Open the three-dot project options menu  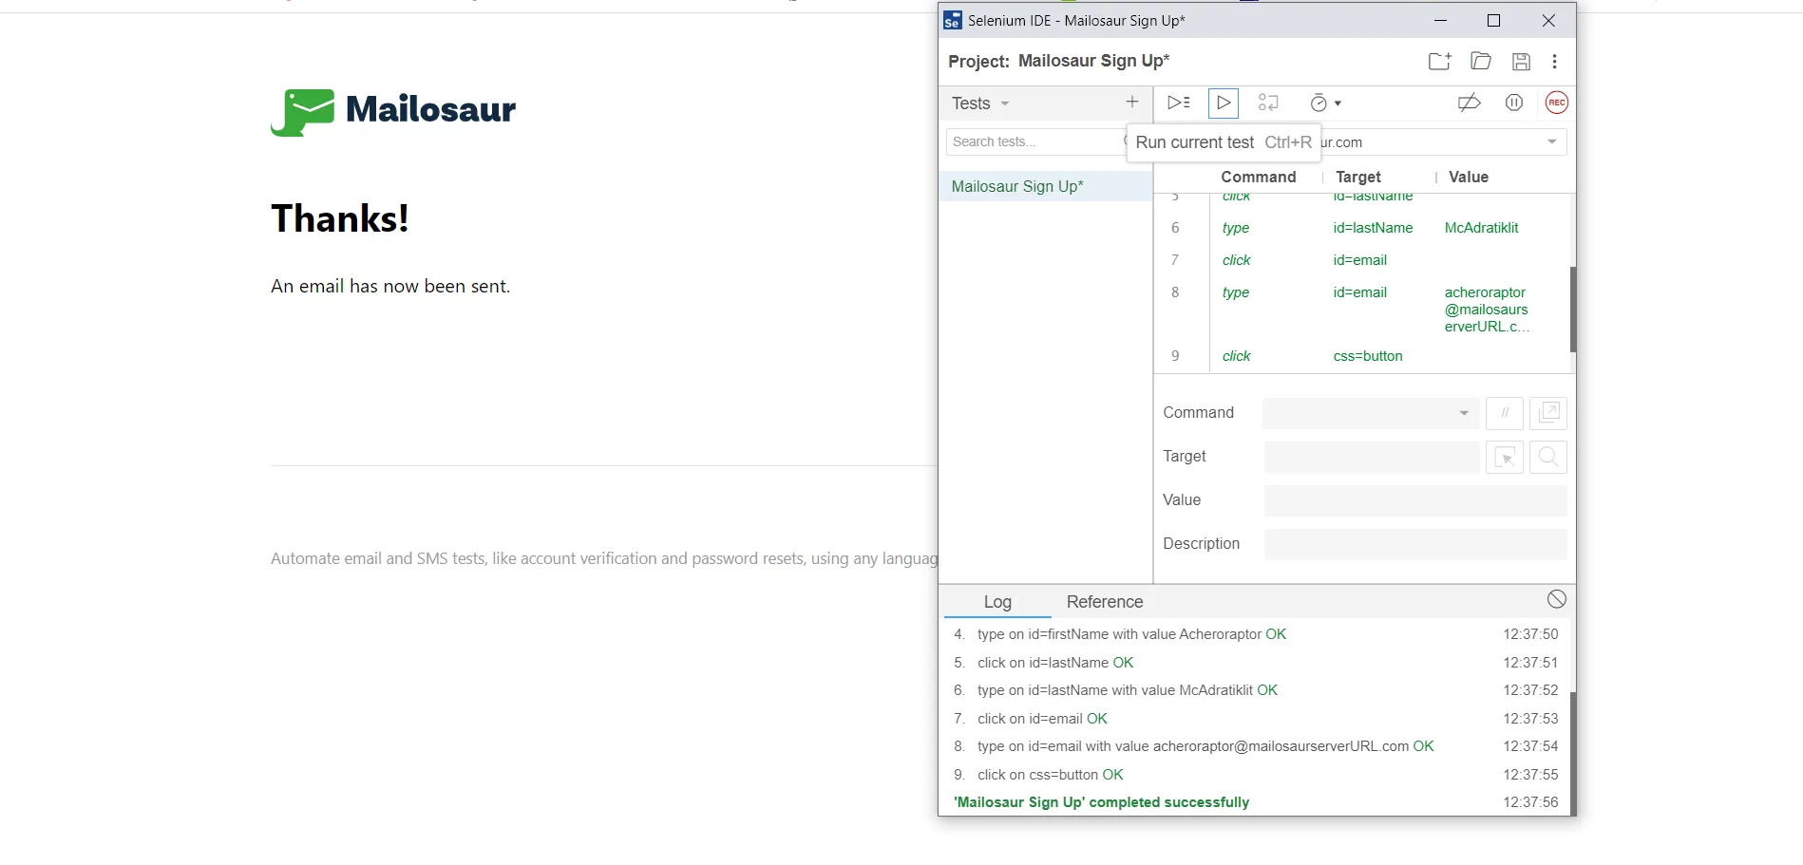1555,61
